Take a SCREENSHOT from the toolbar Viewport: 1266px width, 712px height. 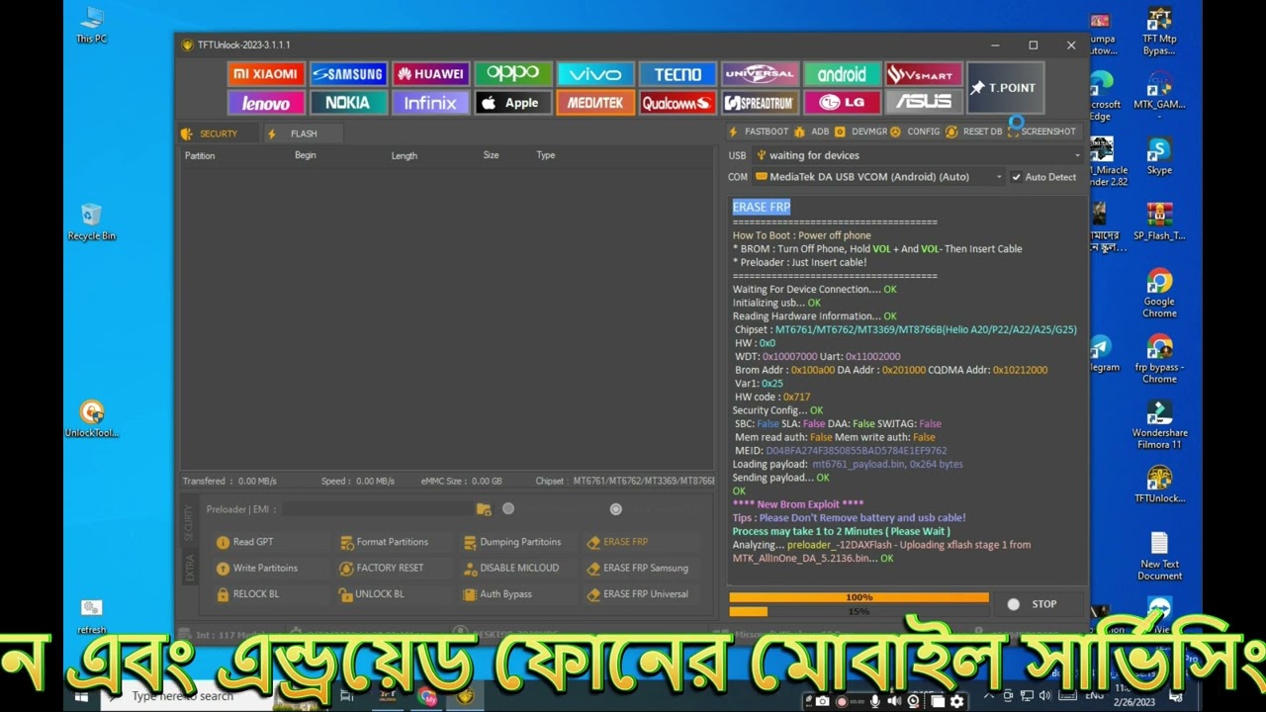1041,132
